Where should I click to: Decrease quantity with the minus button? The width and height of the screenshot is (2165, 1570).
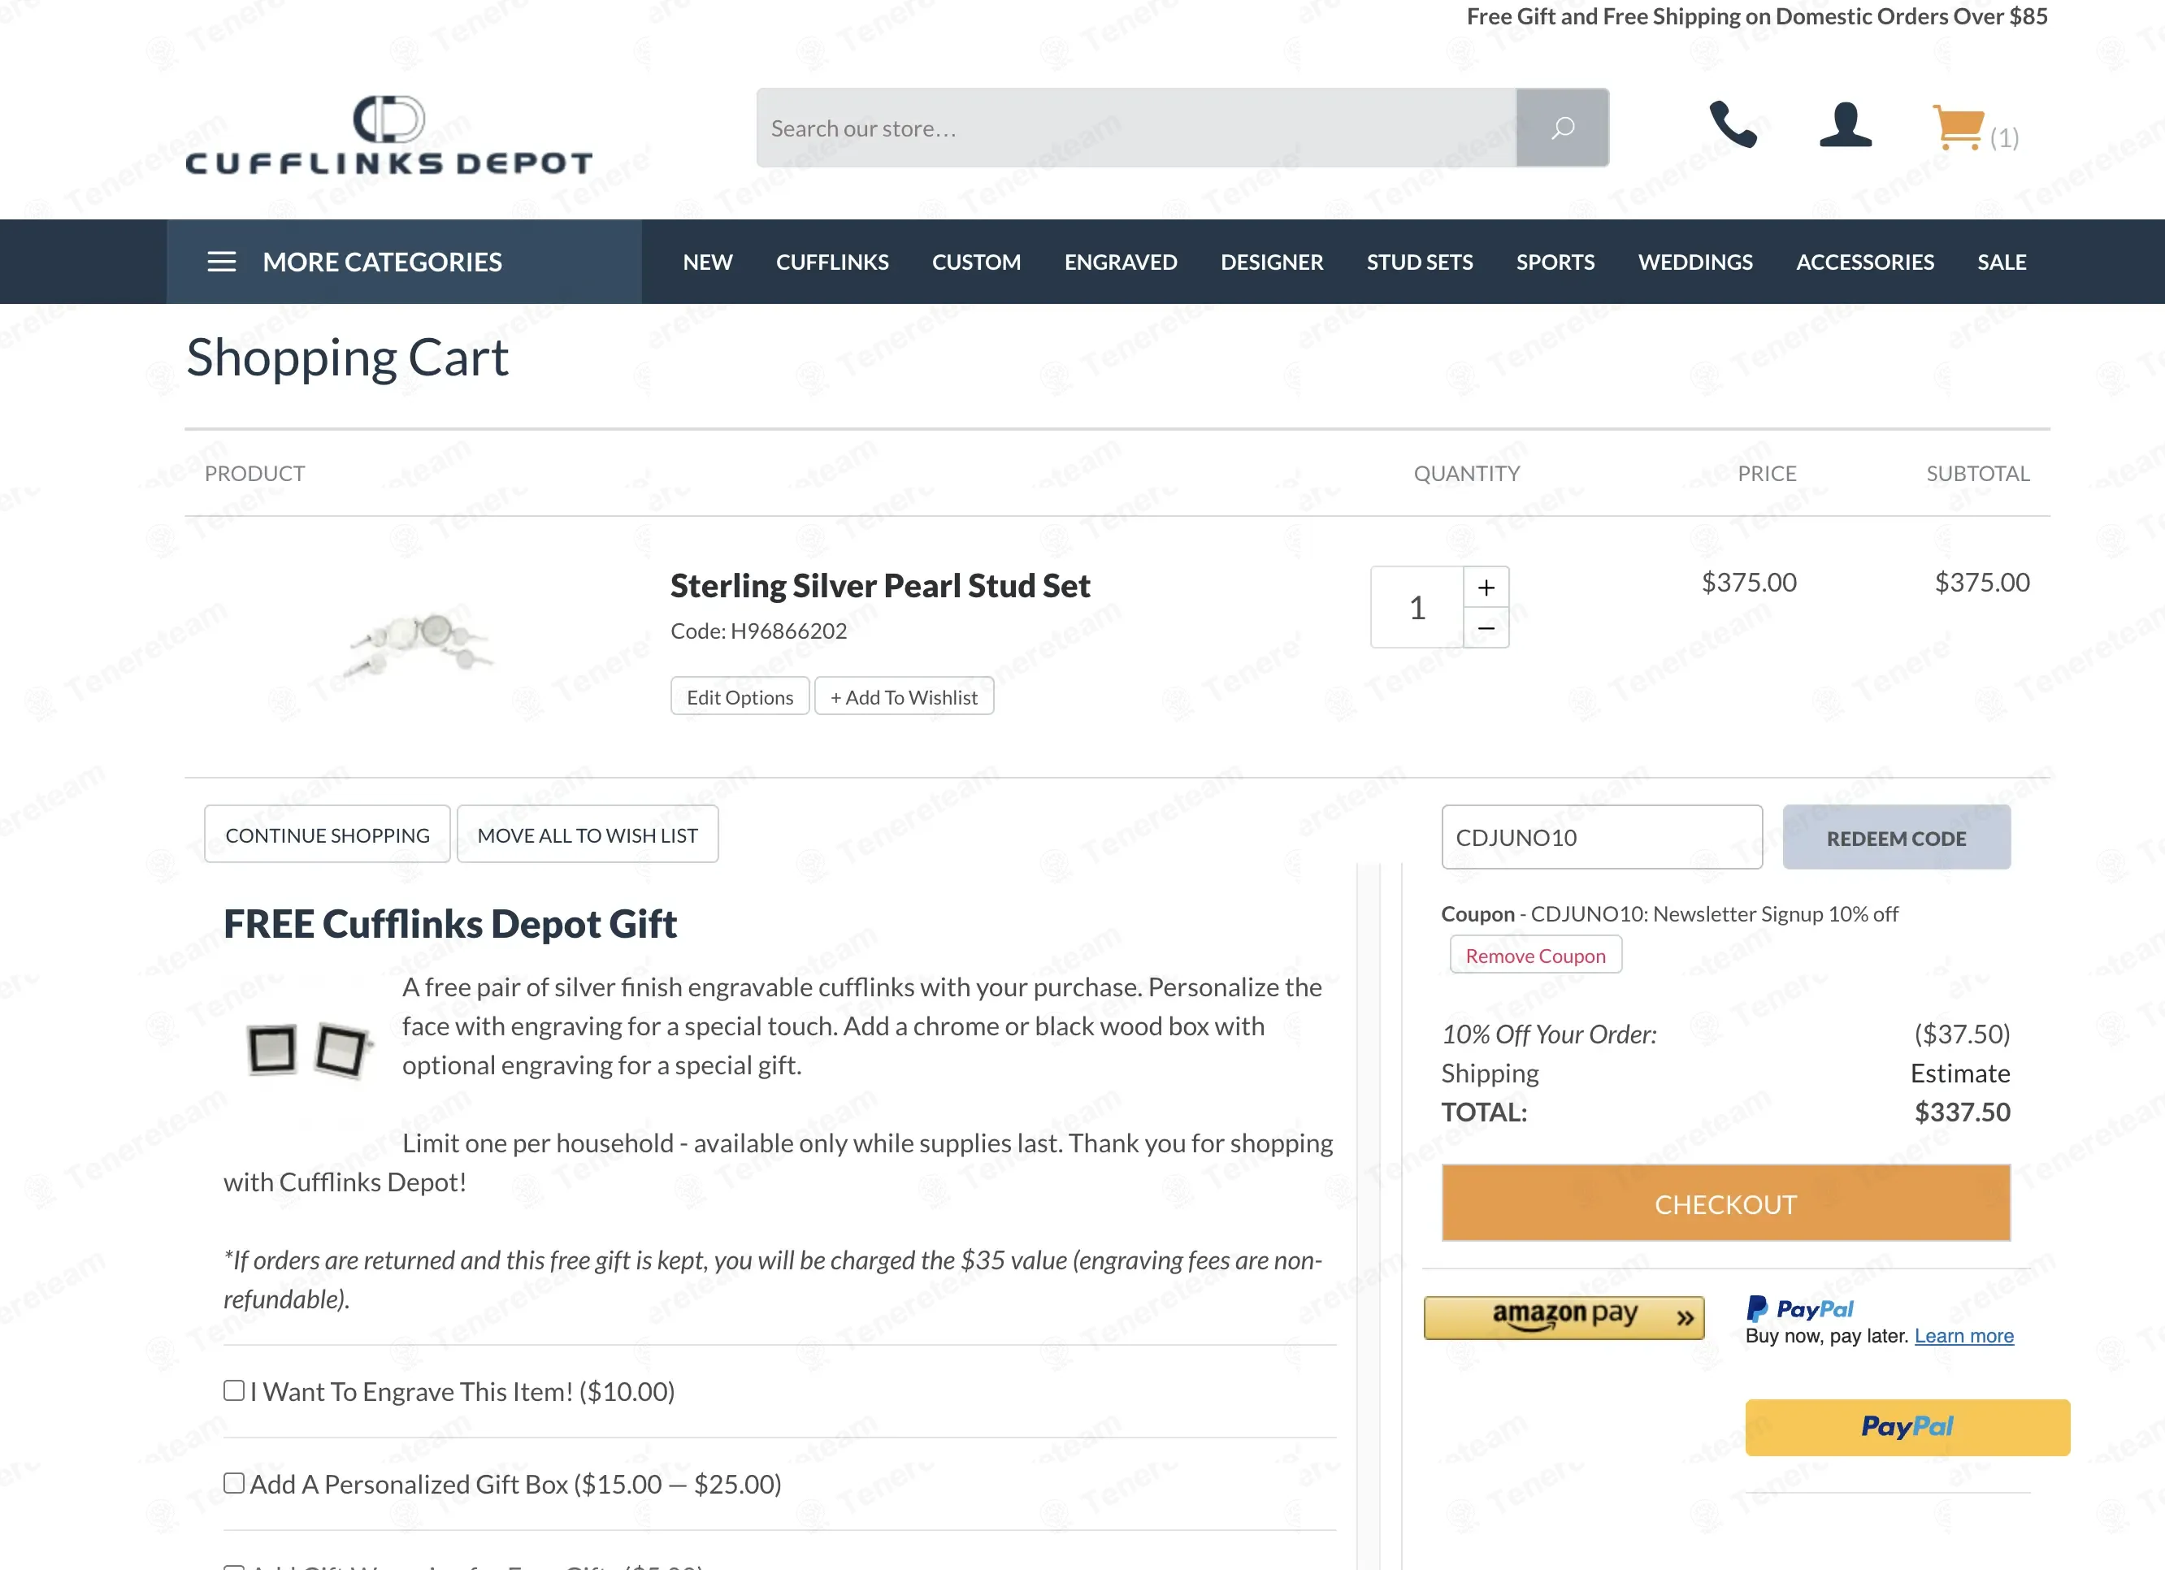(x=1486, y=628)
